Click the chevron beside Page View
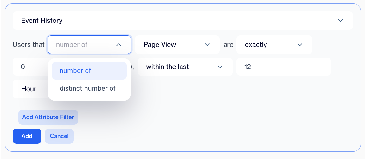Screen dimensions: 365x159 point(207,45)
